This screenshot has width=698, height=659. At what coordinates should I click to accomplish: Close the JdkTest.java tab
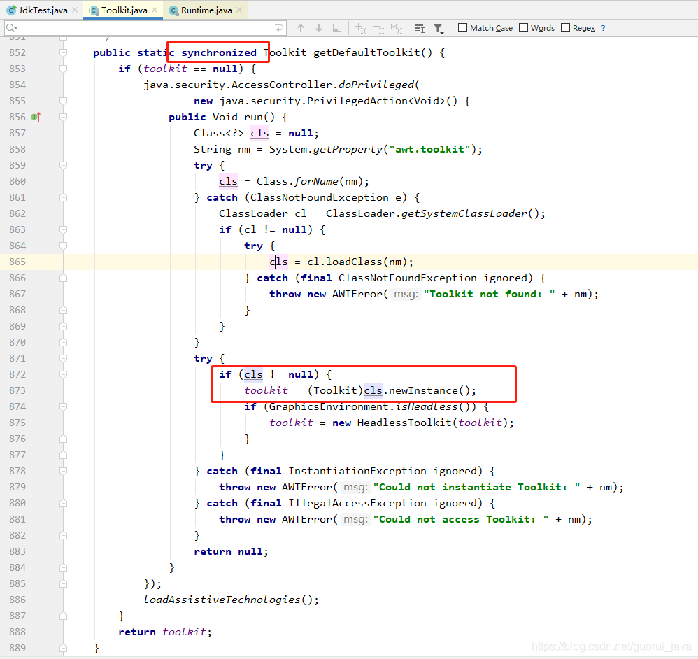pyautogui.click(x=75, y=10)
